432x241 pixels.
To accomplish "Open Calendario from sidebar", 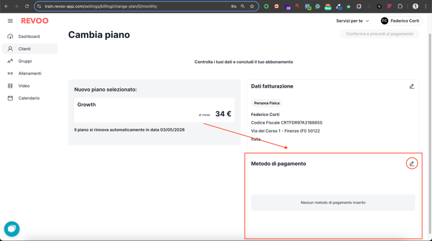I will (30, 98).
